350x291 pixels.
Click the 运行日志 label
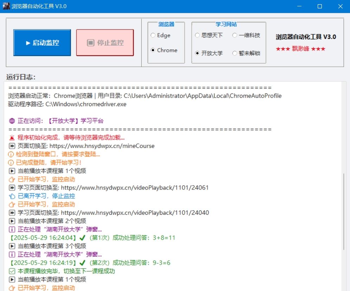[20, 77]
